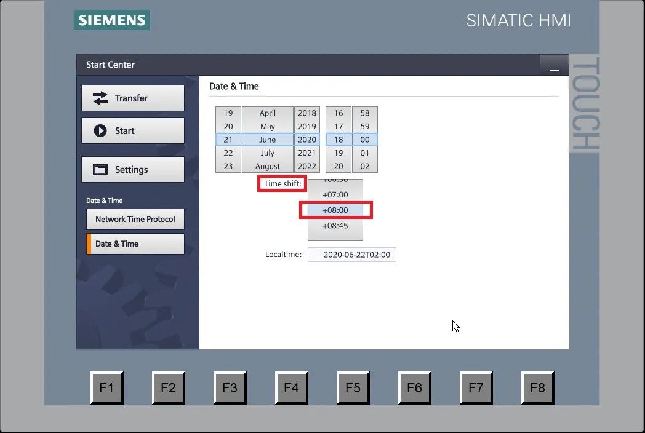Select minute 01 in the minute wheel

(x=365, y=153)
